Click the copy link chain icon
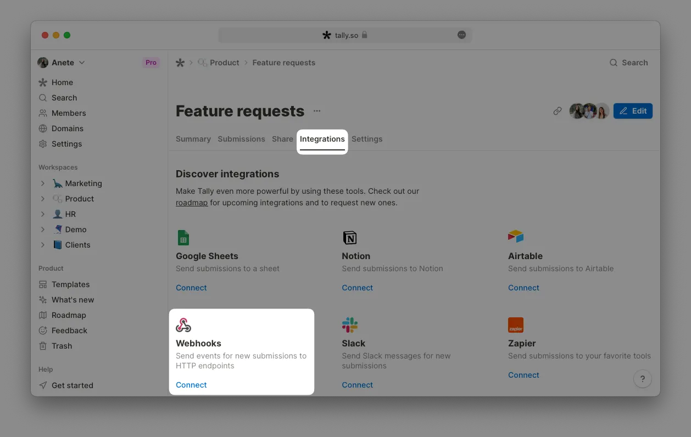 pos(557,110)
